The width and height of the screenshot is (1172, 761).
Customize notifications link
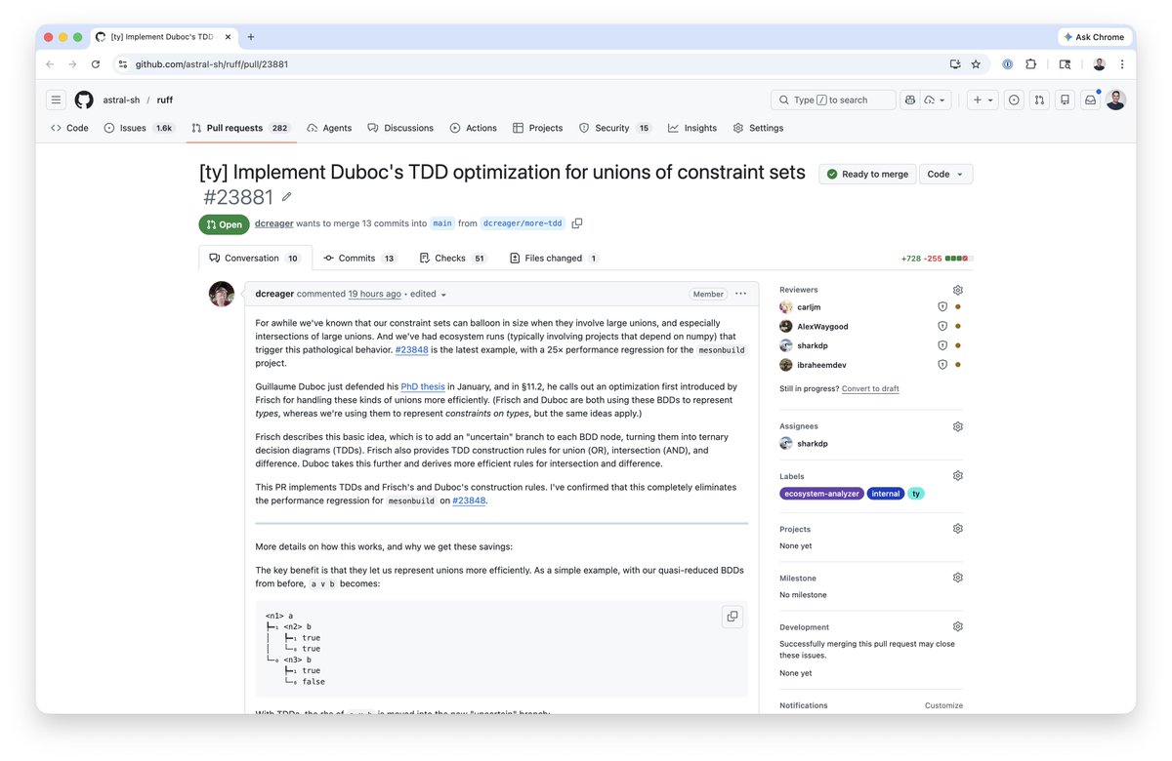(x=943, y=705)
